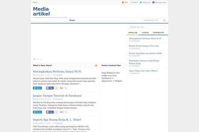Click Follow us text link
Image resolution: width=199 pixels, height=132 pixels.
tap(146, 2)
